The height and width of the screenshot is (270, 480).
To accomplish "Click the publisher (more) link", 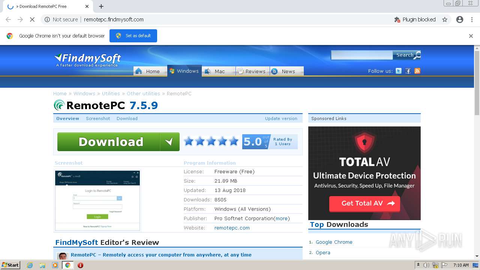I will coord(282,219).
